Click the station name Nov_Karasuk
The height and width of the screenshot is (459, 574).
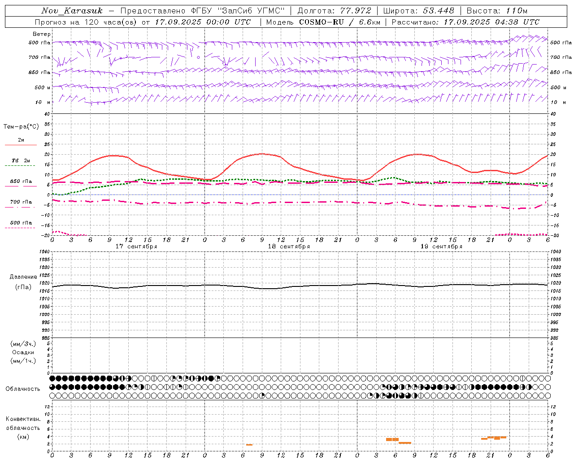[x=72, y=11]
